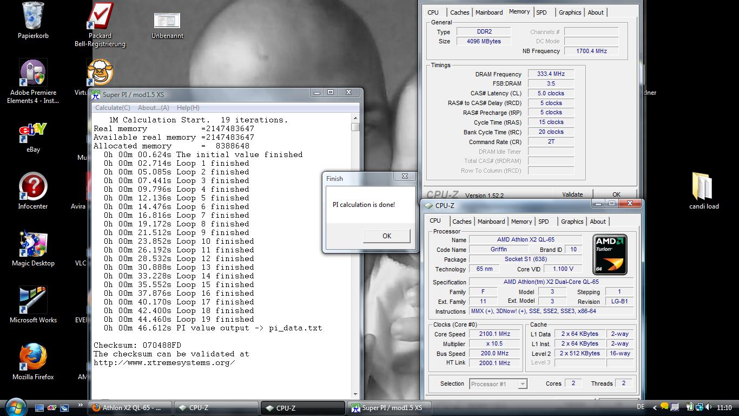This screenshot has width=739, height=416.
Task: Open Packard Bell-Registrierung desktop shortcut
Action: [x=100, y=24]
